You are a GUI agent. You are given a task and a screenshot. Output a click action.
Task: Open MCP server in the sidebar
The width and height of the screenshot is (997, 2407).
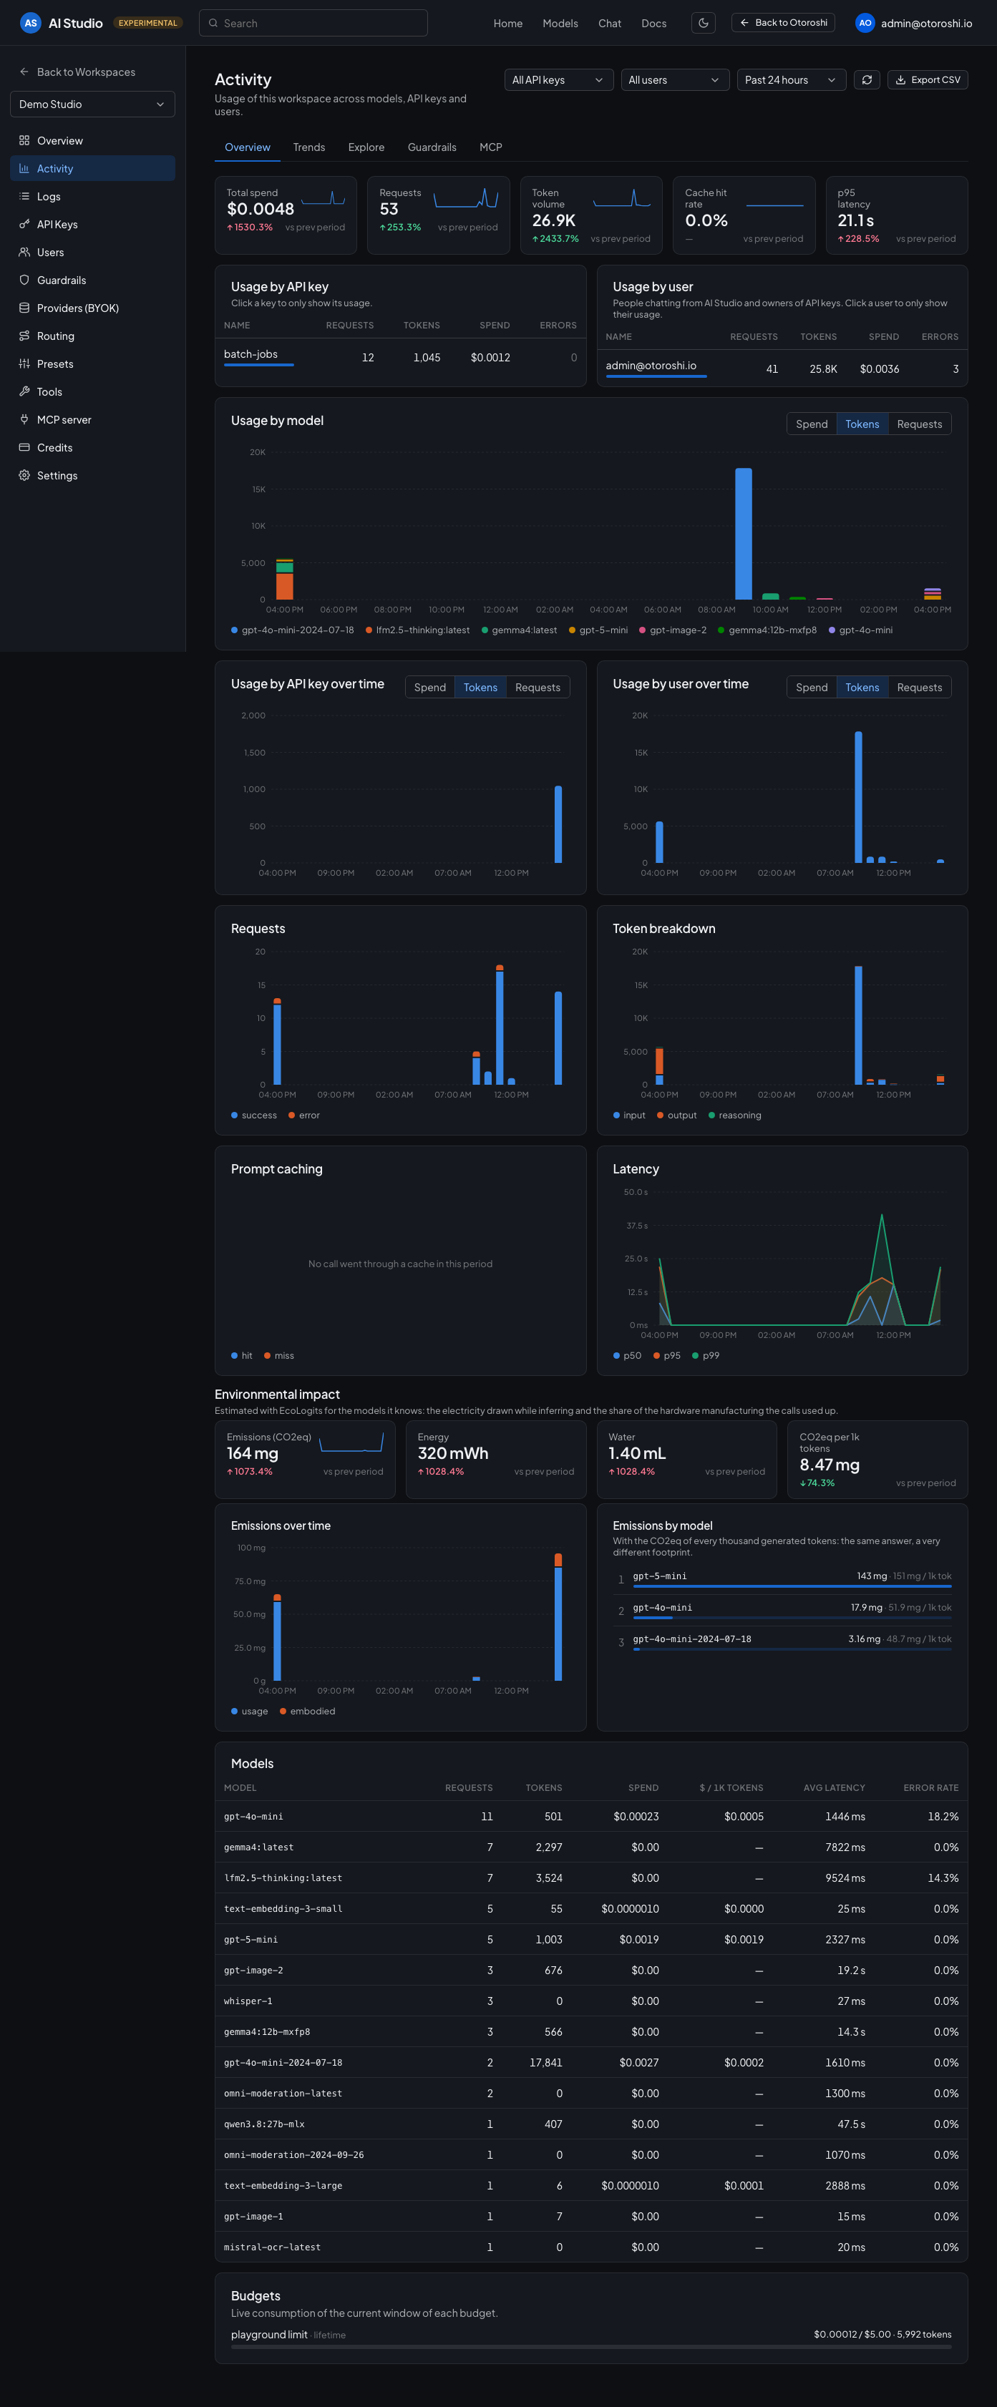click(x=92, y=419)
